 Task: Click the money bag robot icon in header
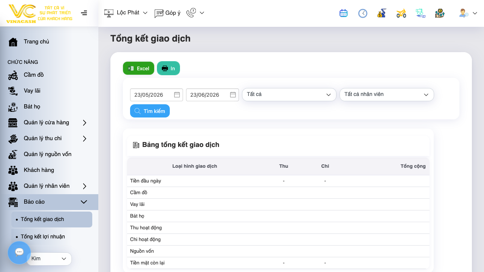382,13
